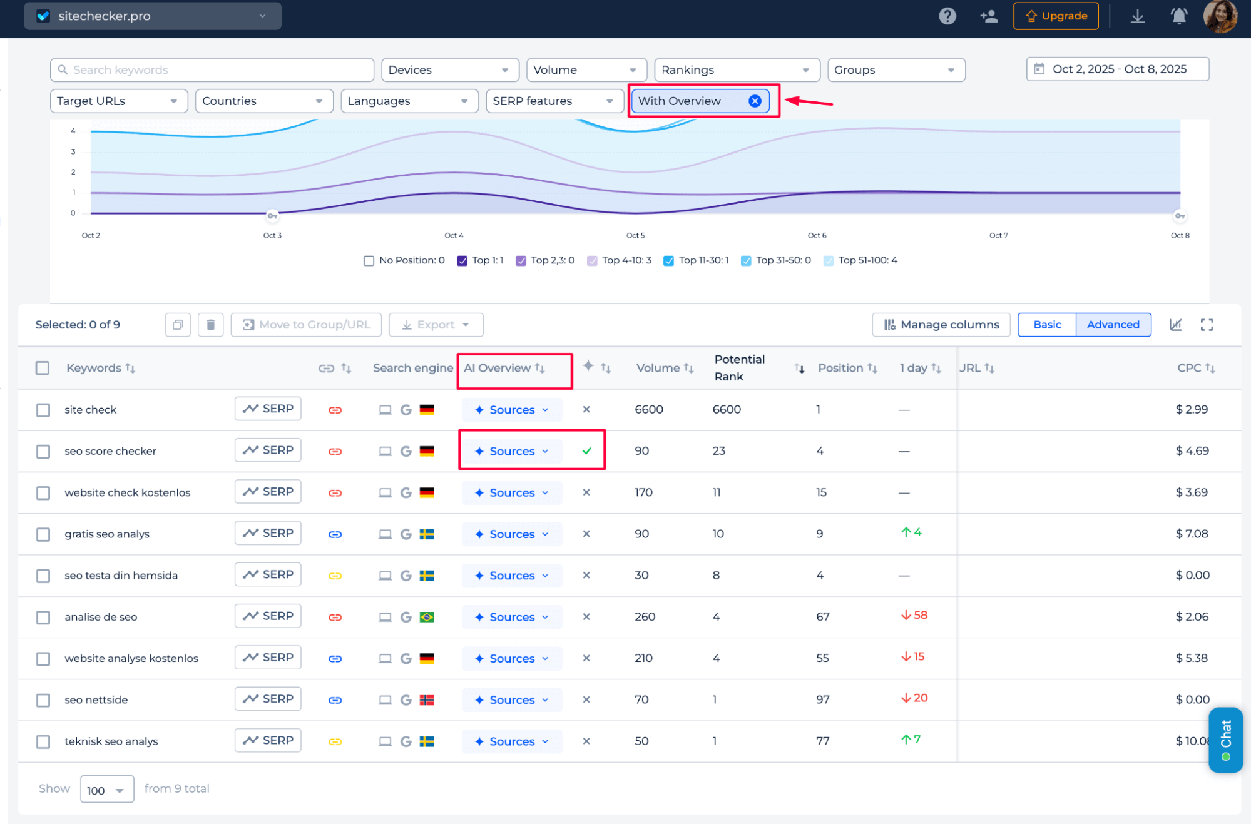Toggle the select-all keywords checkbox
This screenshot has height=824, width=1251.
click(43, 368)
